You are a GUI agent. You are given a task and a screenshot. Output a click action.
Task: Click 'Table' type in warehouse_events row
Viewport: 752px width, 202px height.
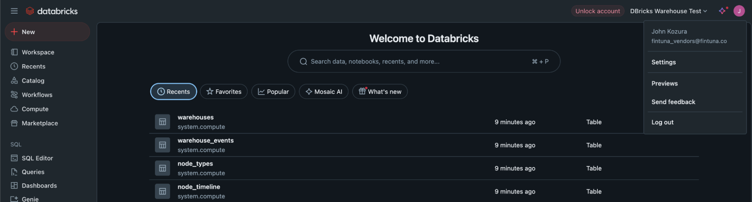click(594, 145)
